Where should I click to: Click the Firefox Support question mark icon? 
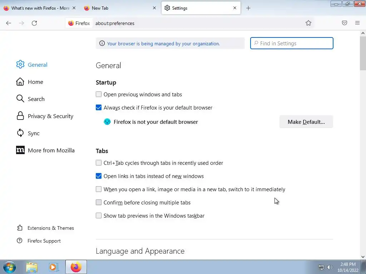point(20,241)
